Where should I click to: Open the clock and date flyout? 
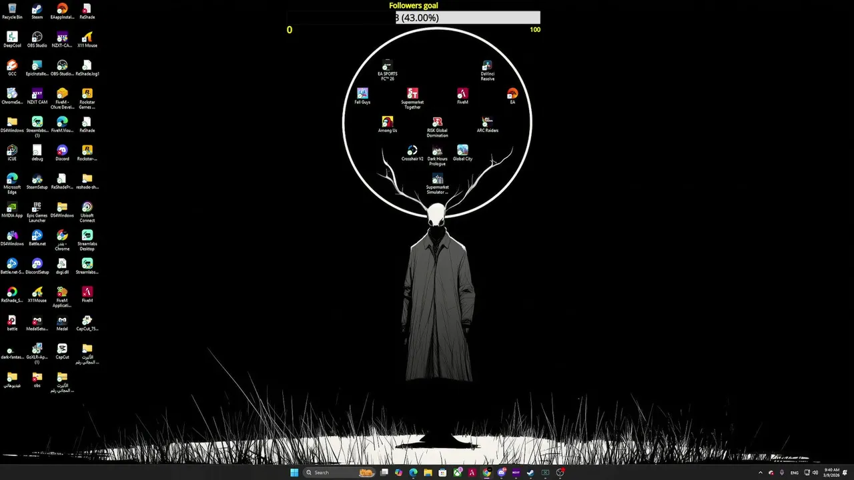[831, 473]
